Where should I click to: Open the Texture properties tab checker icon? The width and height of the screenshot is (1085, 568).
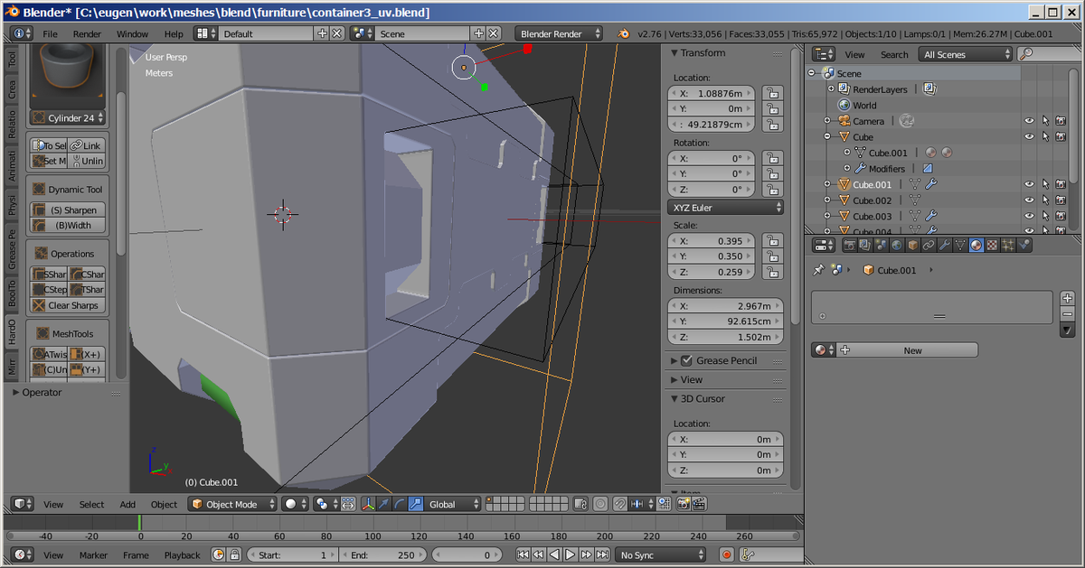click(992, 246)
